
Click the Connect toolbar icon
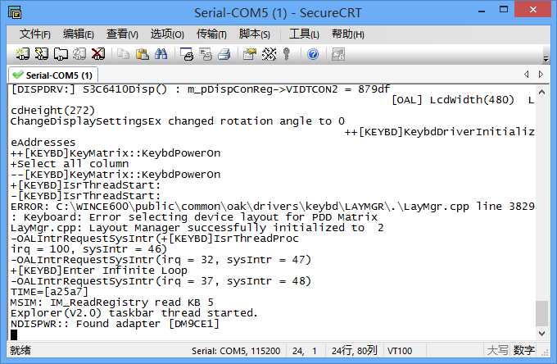tap(23, 54)
